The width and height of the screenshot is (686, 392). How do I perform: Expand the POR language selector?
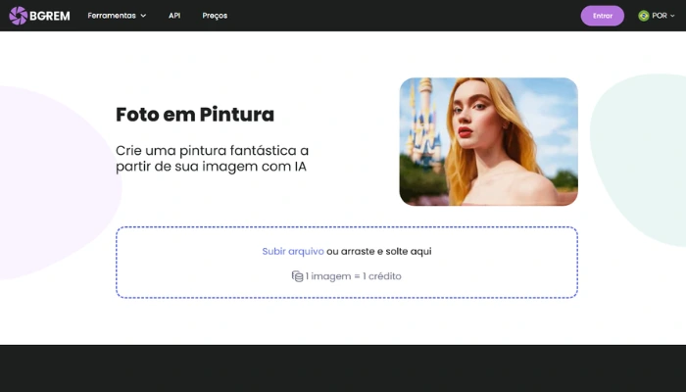tap(662, 16)
